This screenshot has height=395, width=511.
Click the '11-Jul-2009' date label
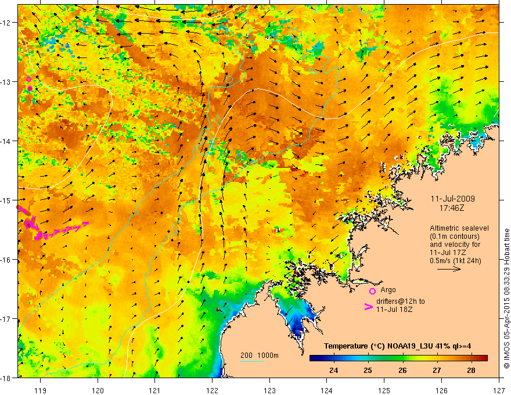452,199
